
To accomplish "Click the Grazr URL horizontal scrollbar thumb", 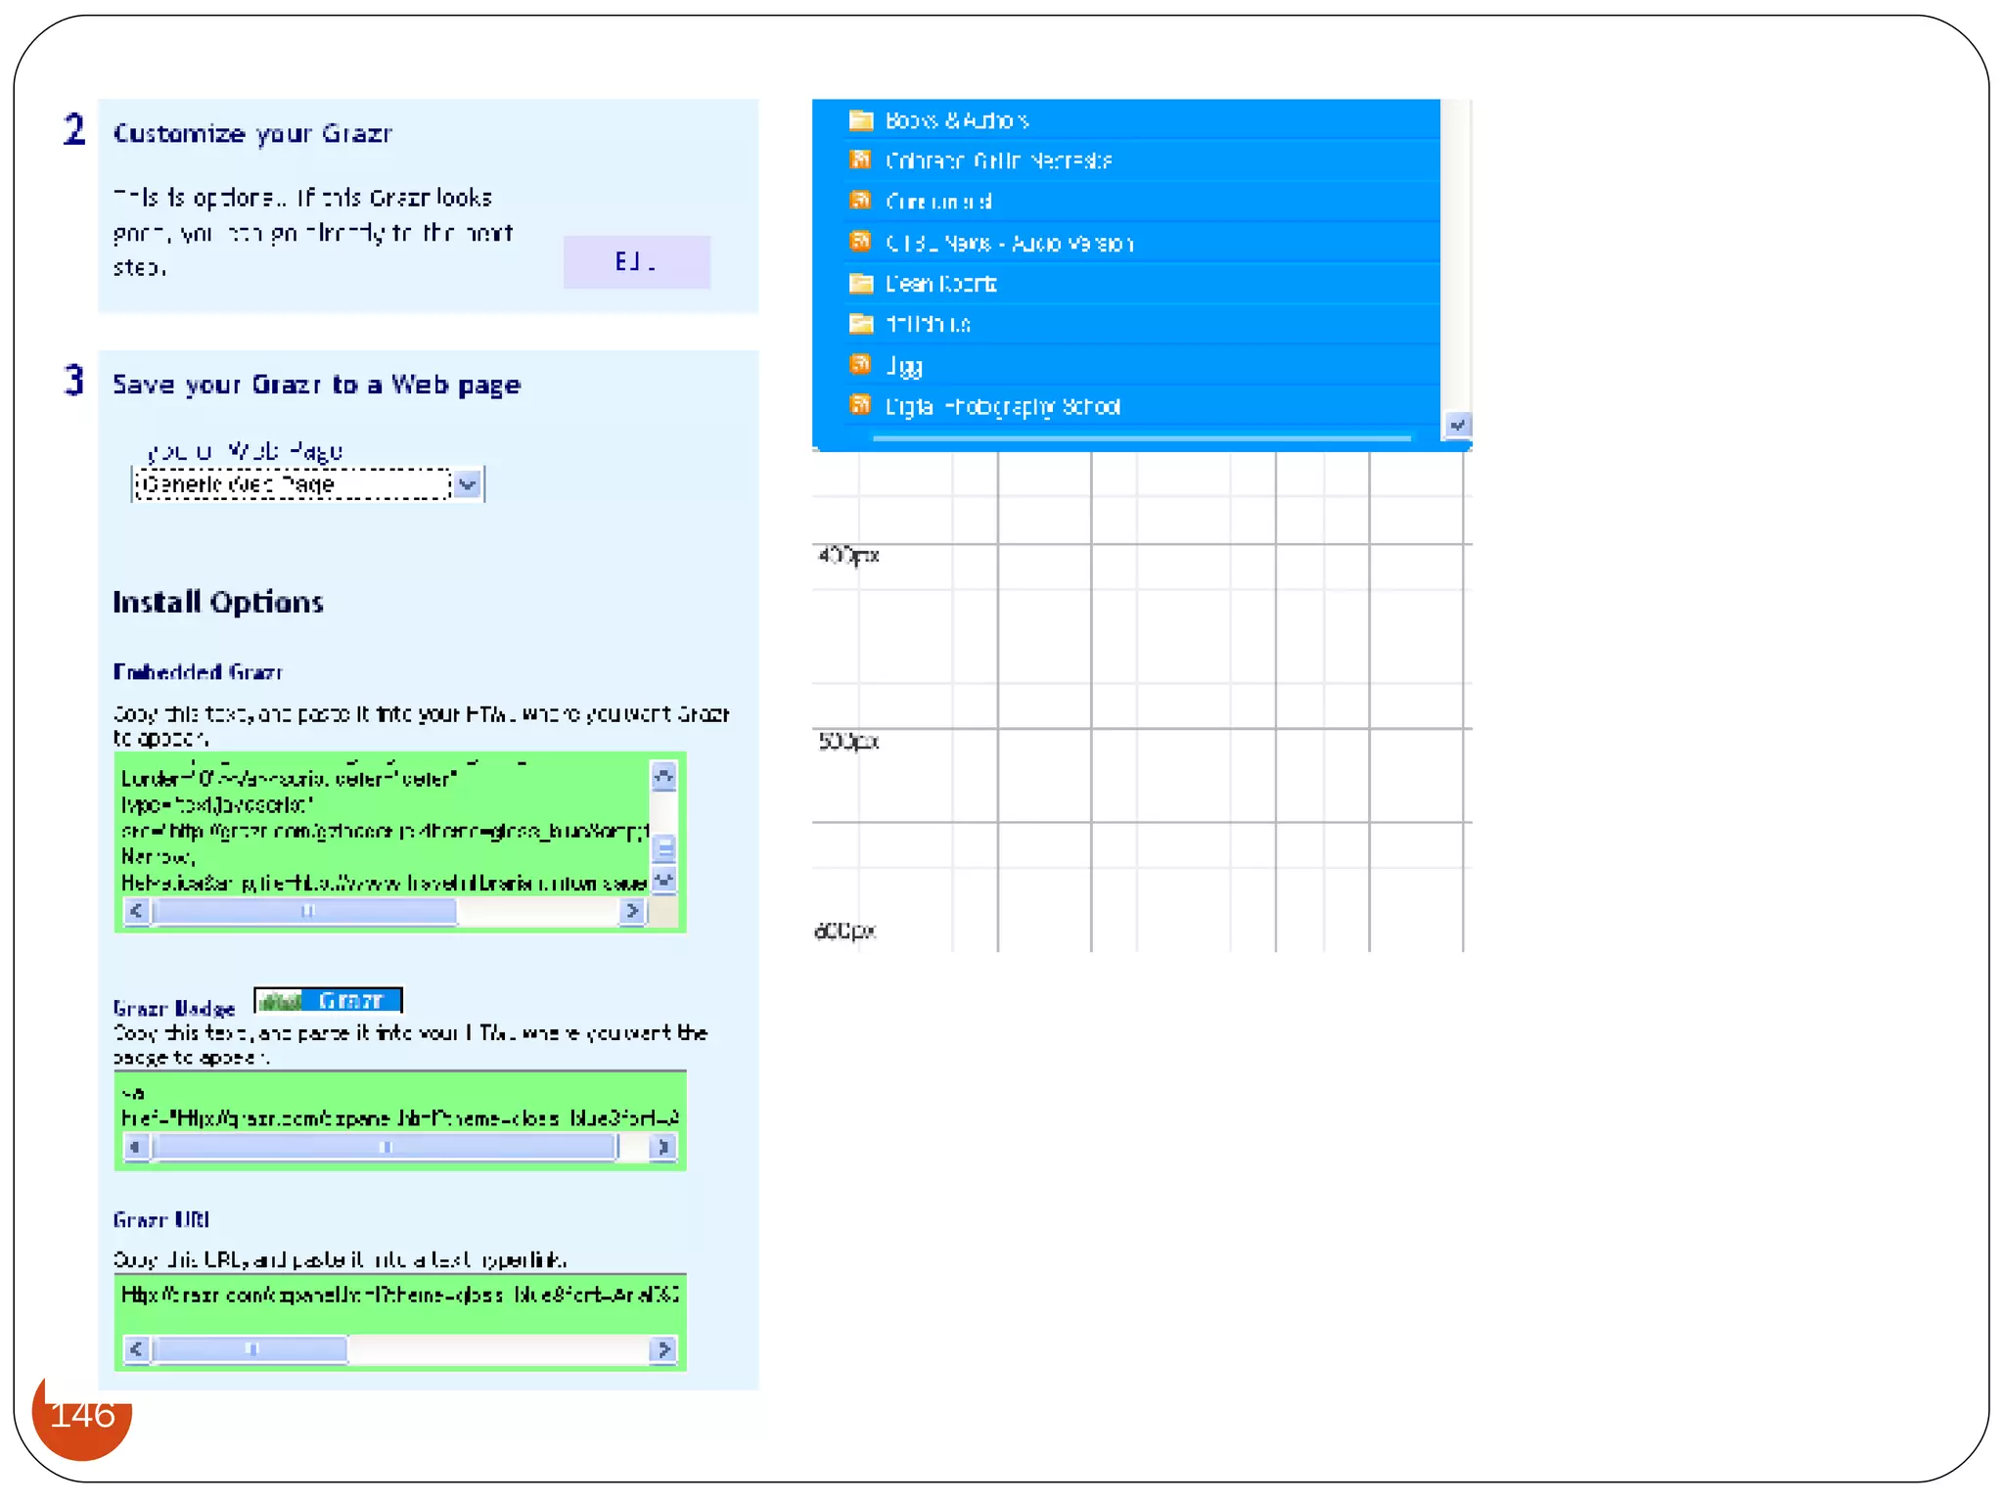I will (250, 1349).
